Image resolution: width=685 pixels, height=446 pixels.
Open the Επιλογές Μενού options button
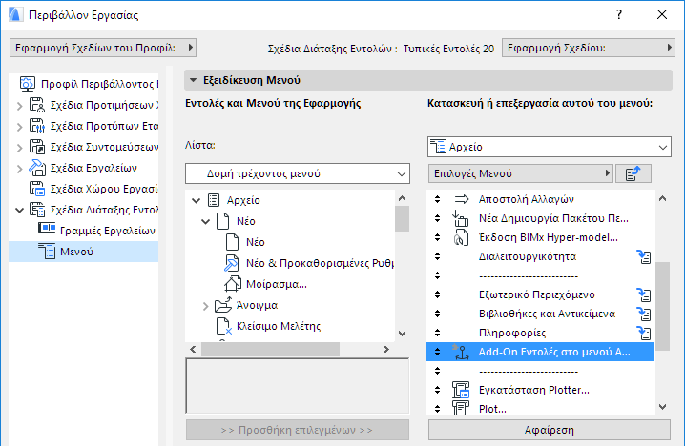(519, 173)
